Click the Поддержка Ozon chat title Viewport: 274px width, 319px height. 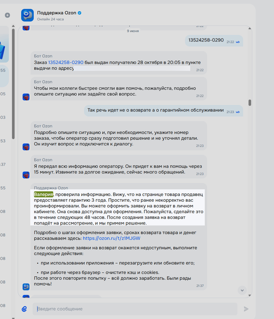pyautogui.click(x=57, y=13)
